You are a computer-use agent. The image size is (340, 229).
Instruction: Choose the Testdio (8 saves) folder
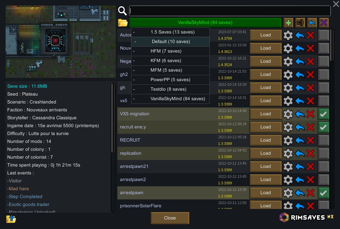pyautogui.click(x=170, y=89)
